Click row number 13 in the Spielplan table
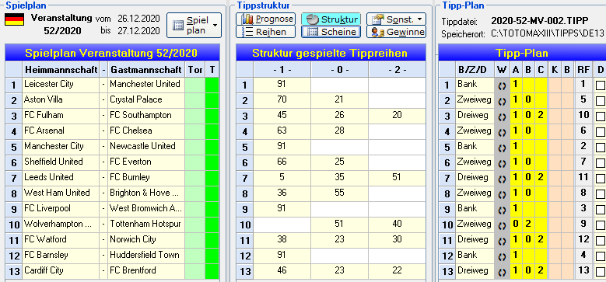The height and width of the screenshot is (282, 606). (x=14, y=272)
